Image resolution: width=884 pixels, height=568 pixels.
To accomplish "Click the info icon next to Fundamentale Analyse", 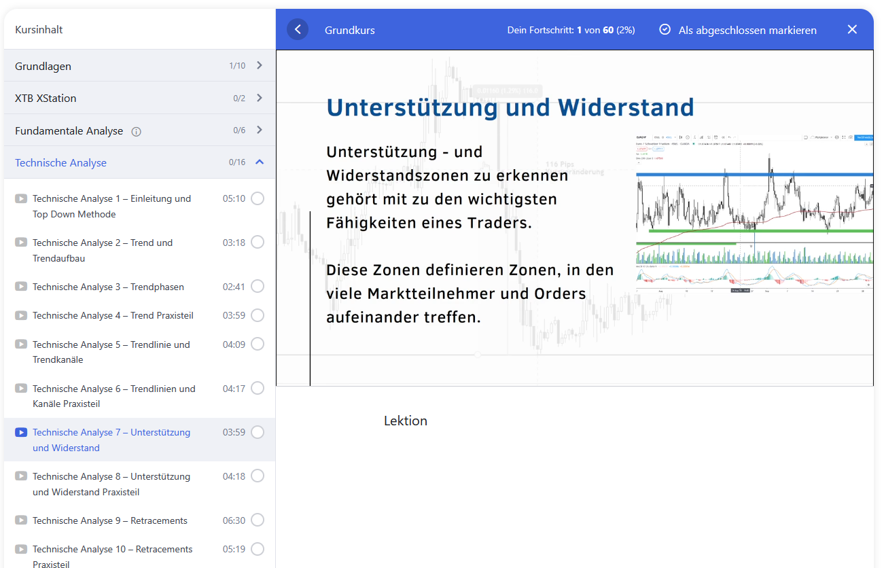I will 136,132.
